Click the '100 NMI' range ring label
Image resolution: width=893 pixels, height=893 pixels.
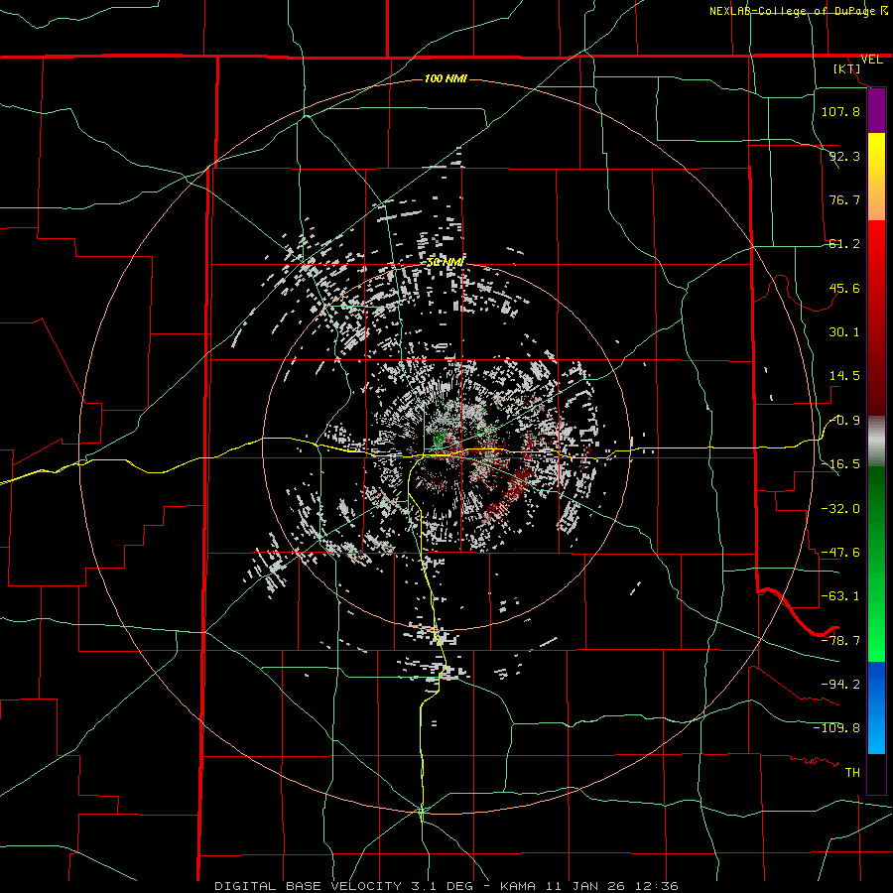point(446,78)
